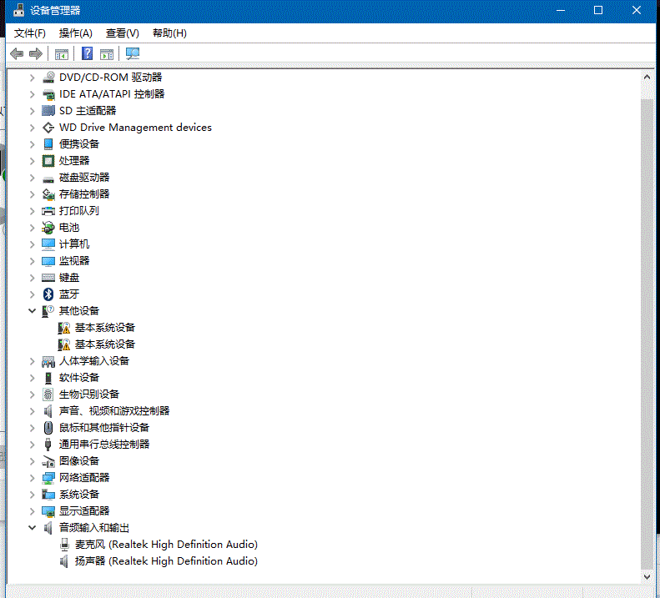Screen dimensions: 660x598
Task: Click the SD 主适配器 icon
Action: point(48,111)
